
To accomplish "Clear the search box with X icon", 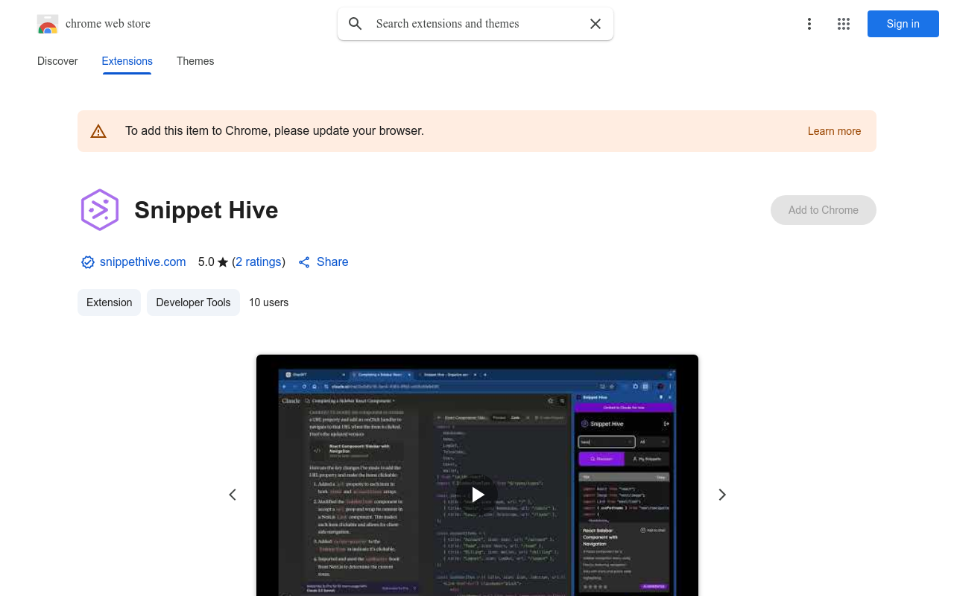I will 596,24.
